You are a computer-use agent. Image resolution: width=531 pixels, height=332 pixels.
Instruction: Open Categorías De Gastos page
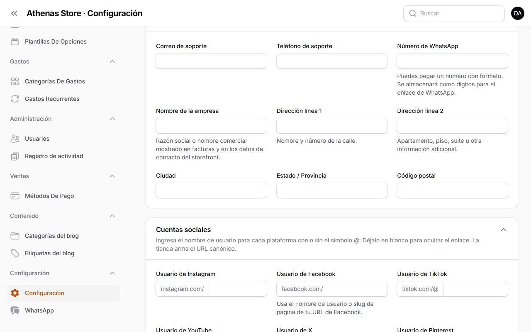(x=63, y=81)
